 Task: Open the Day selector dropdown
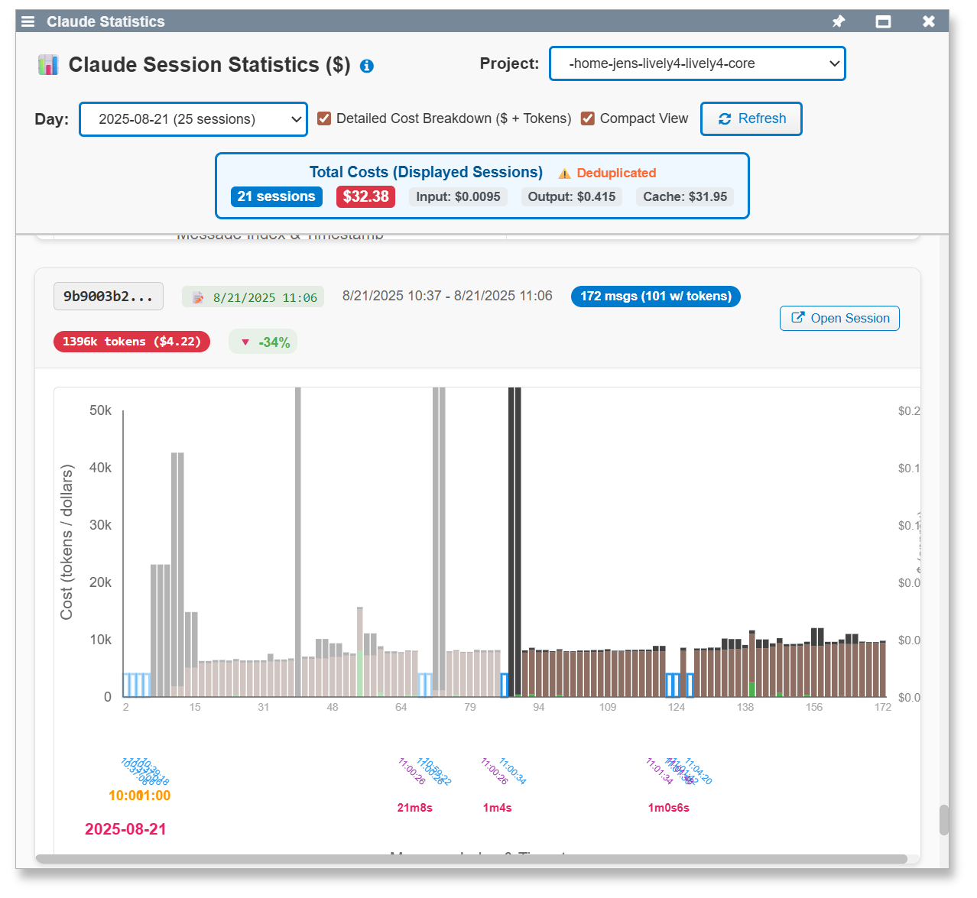193,119
